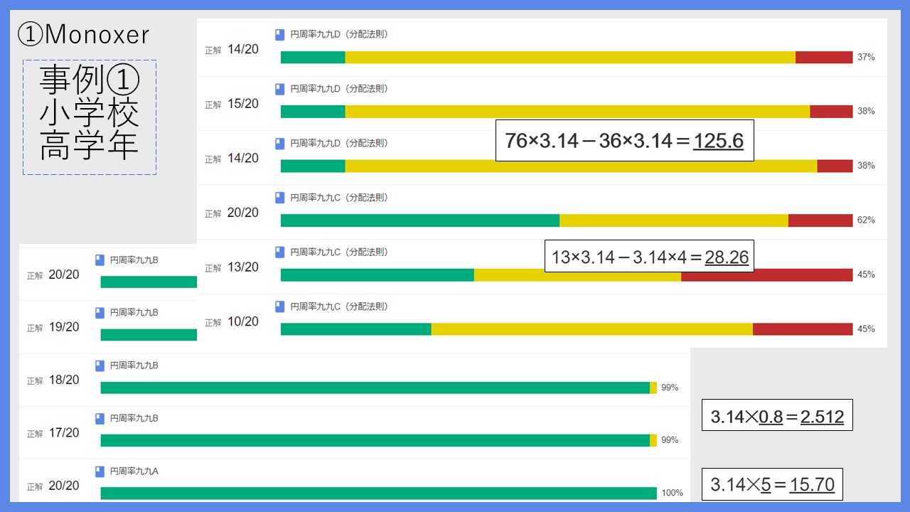The width and height of the screenshot is (910, 512).
Task: Select the 3.14×0.8＝2.512 text box
Action: coord(777,416)
